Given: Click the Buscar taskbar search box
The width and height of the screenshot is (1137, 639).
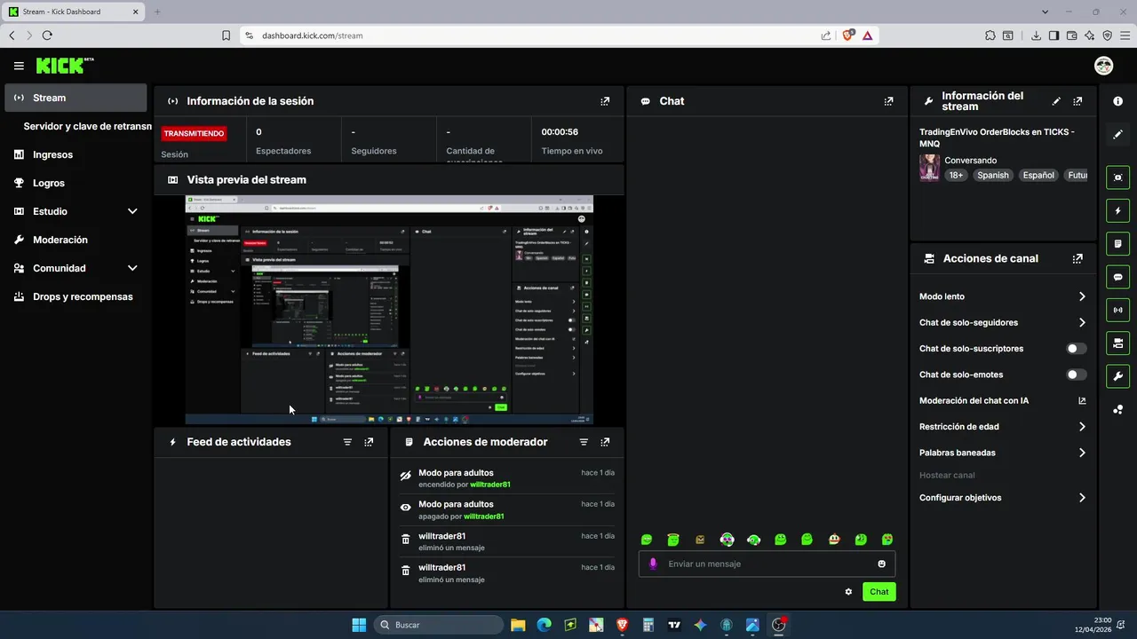Looking at the screenshot, I should click(439, 625).
